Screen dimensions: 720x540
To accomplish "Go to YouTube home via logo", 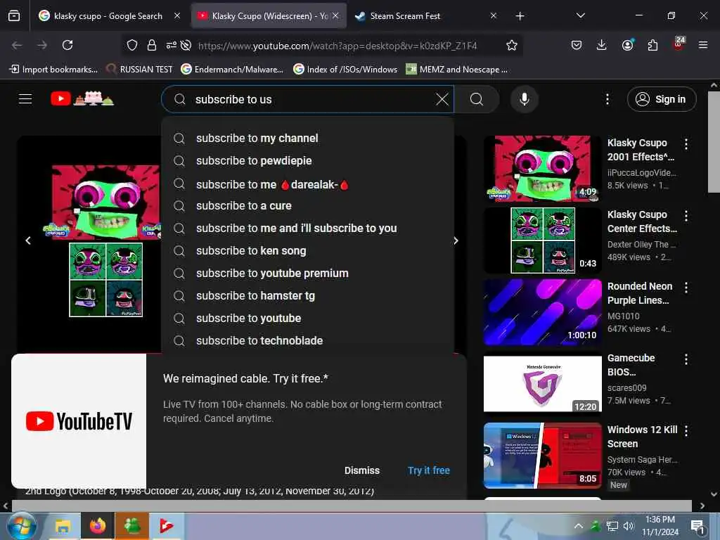I will 82,98.
